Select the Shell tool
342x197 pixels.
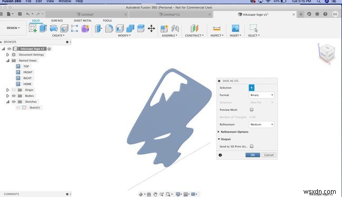[119, 28]
